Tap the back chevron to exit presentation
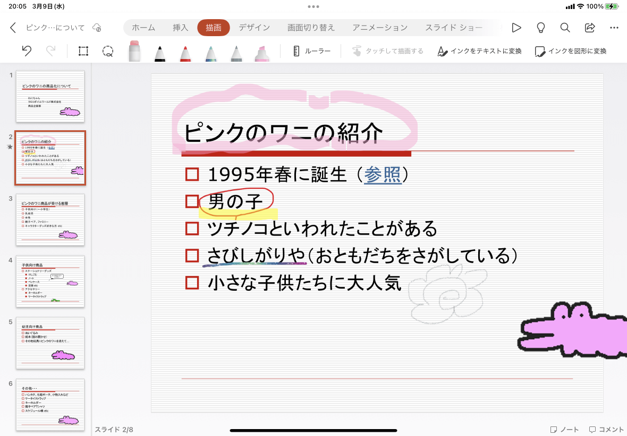The image size is (627, 436). [x=13, y=28]
